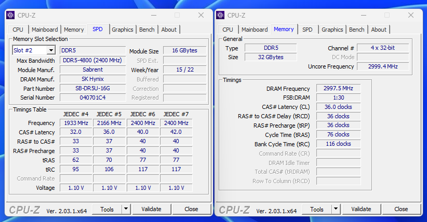
Task: Click FSB:DRAM ratio 1:30 value
Action: coord(338,98)
